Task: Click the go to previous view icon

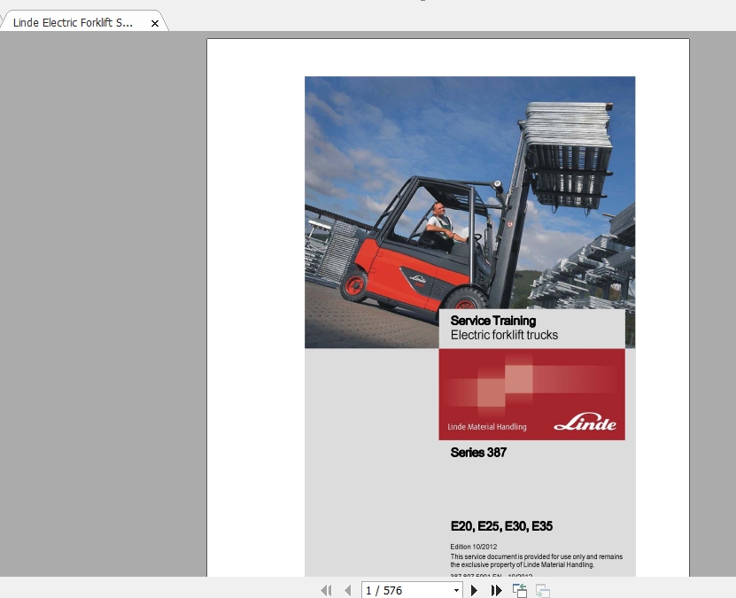Action: tap(519, 590)
